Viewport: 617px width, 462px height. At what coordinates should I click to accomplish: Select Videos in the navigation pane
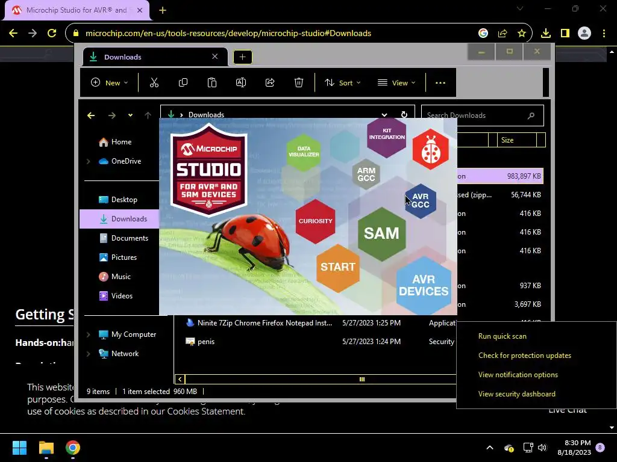121,296
